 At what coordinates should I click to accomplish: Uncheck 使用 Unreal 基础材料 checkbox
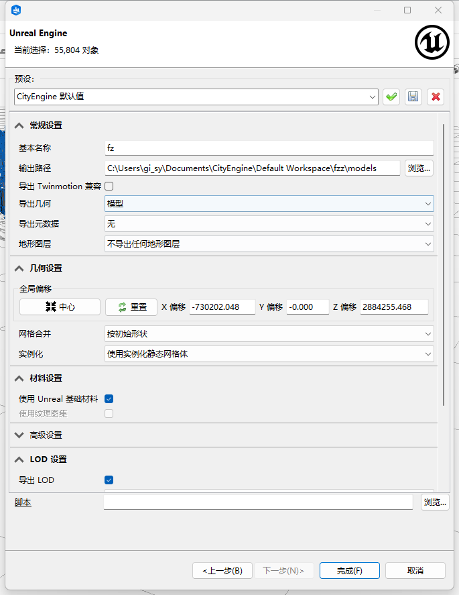pos(109,399)
